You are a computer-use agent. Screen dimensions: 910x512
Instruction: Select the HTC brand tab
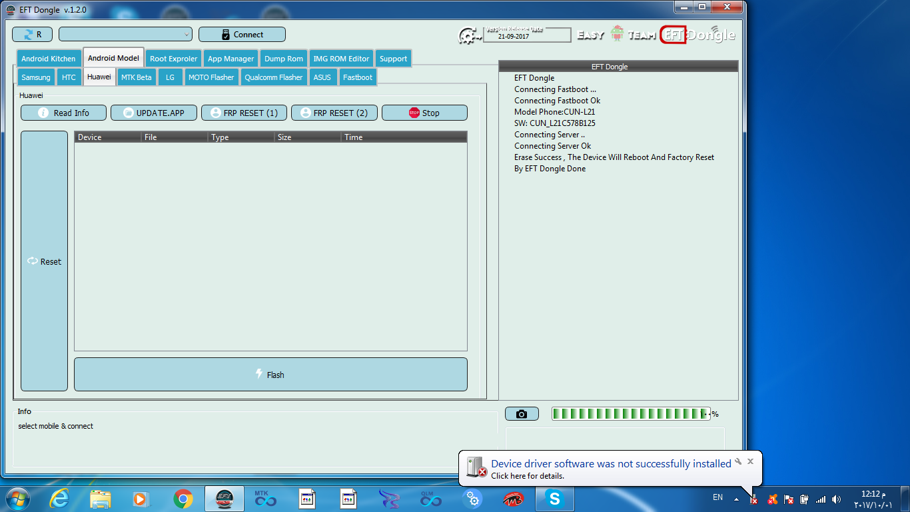69,77
